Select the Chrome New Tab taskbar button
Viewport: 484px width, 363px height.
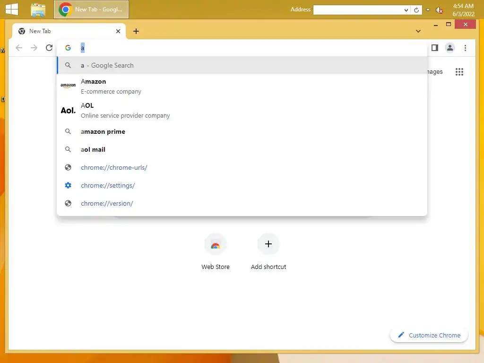click(91, 9)
